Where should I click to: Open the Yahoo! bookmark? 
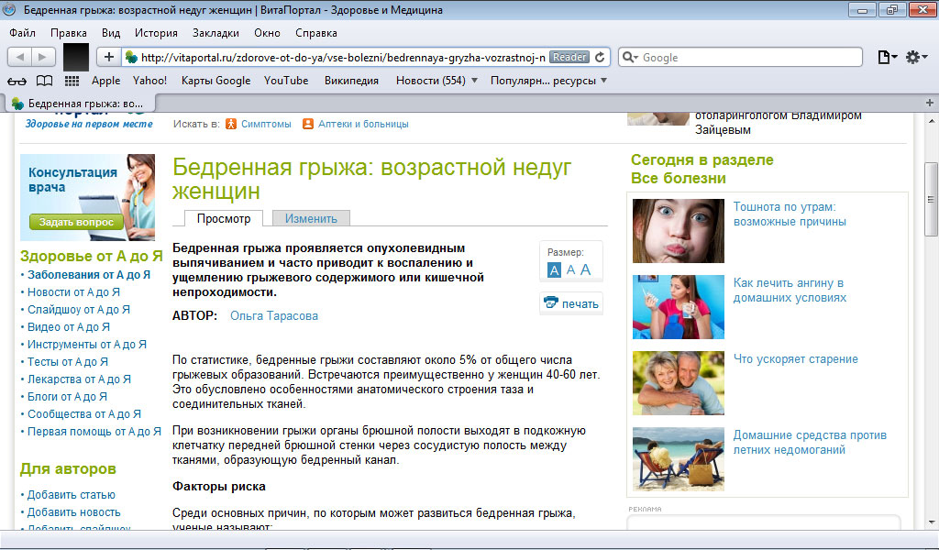pos(149,80)
